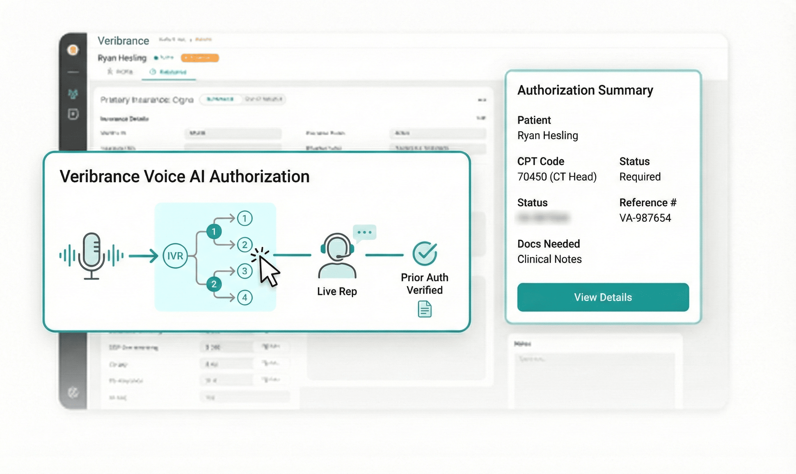This screenshot has width=796, height=474.
Task: Select filled branch node 1 in IVR tree
Action: click(214, 232)
